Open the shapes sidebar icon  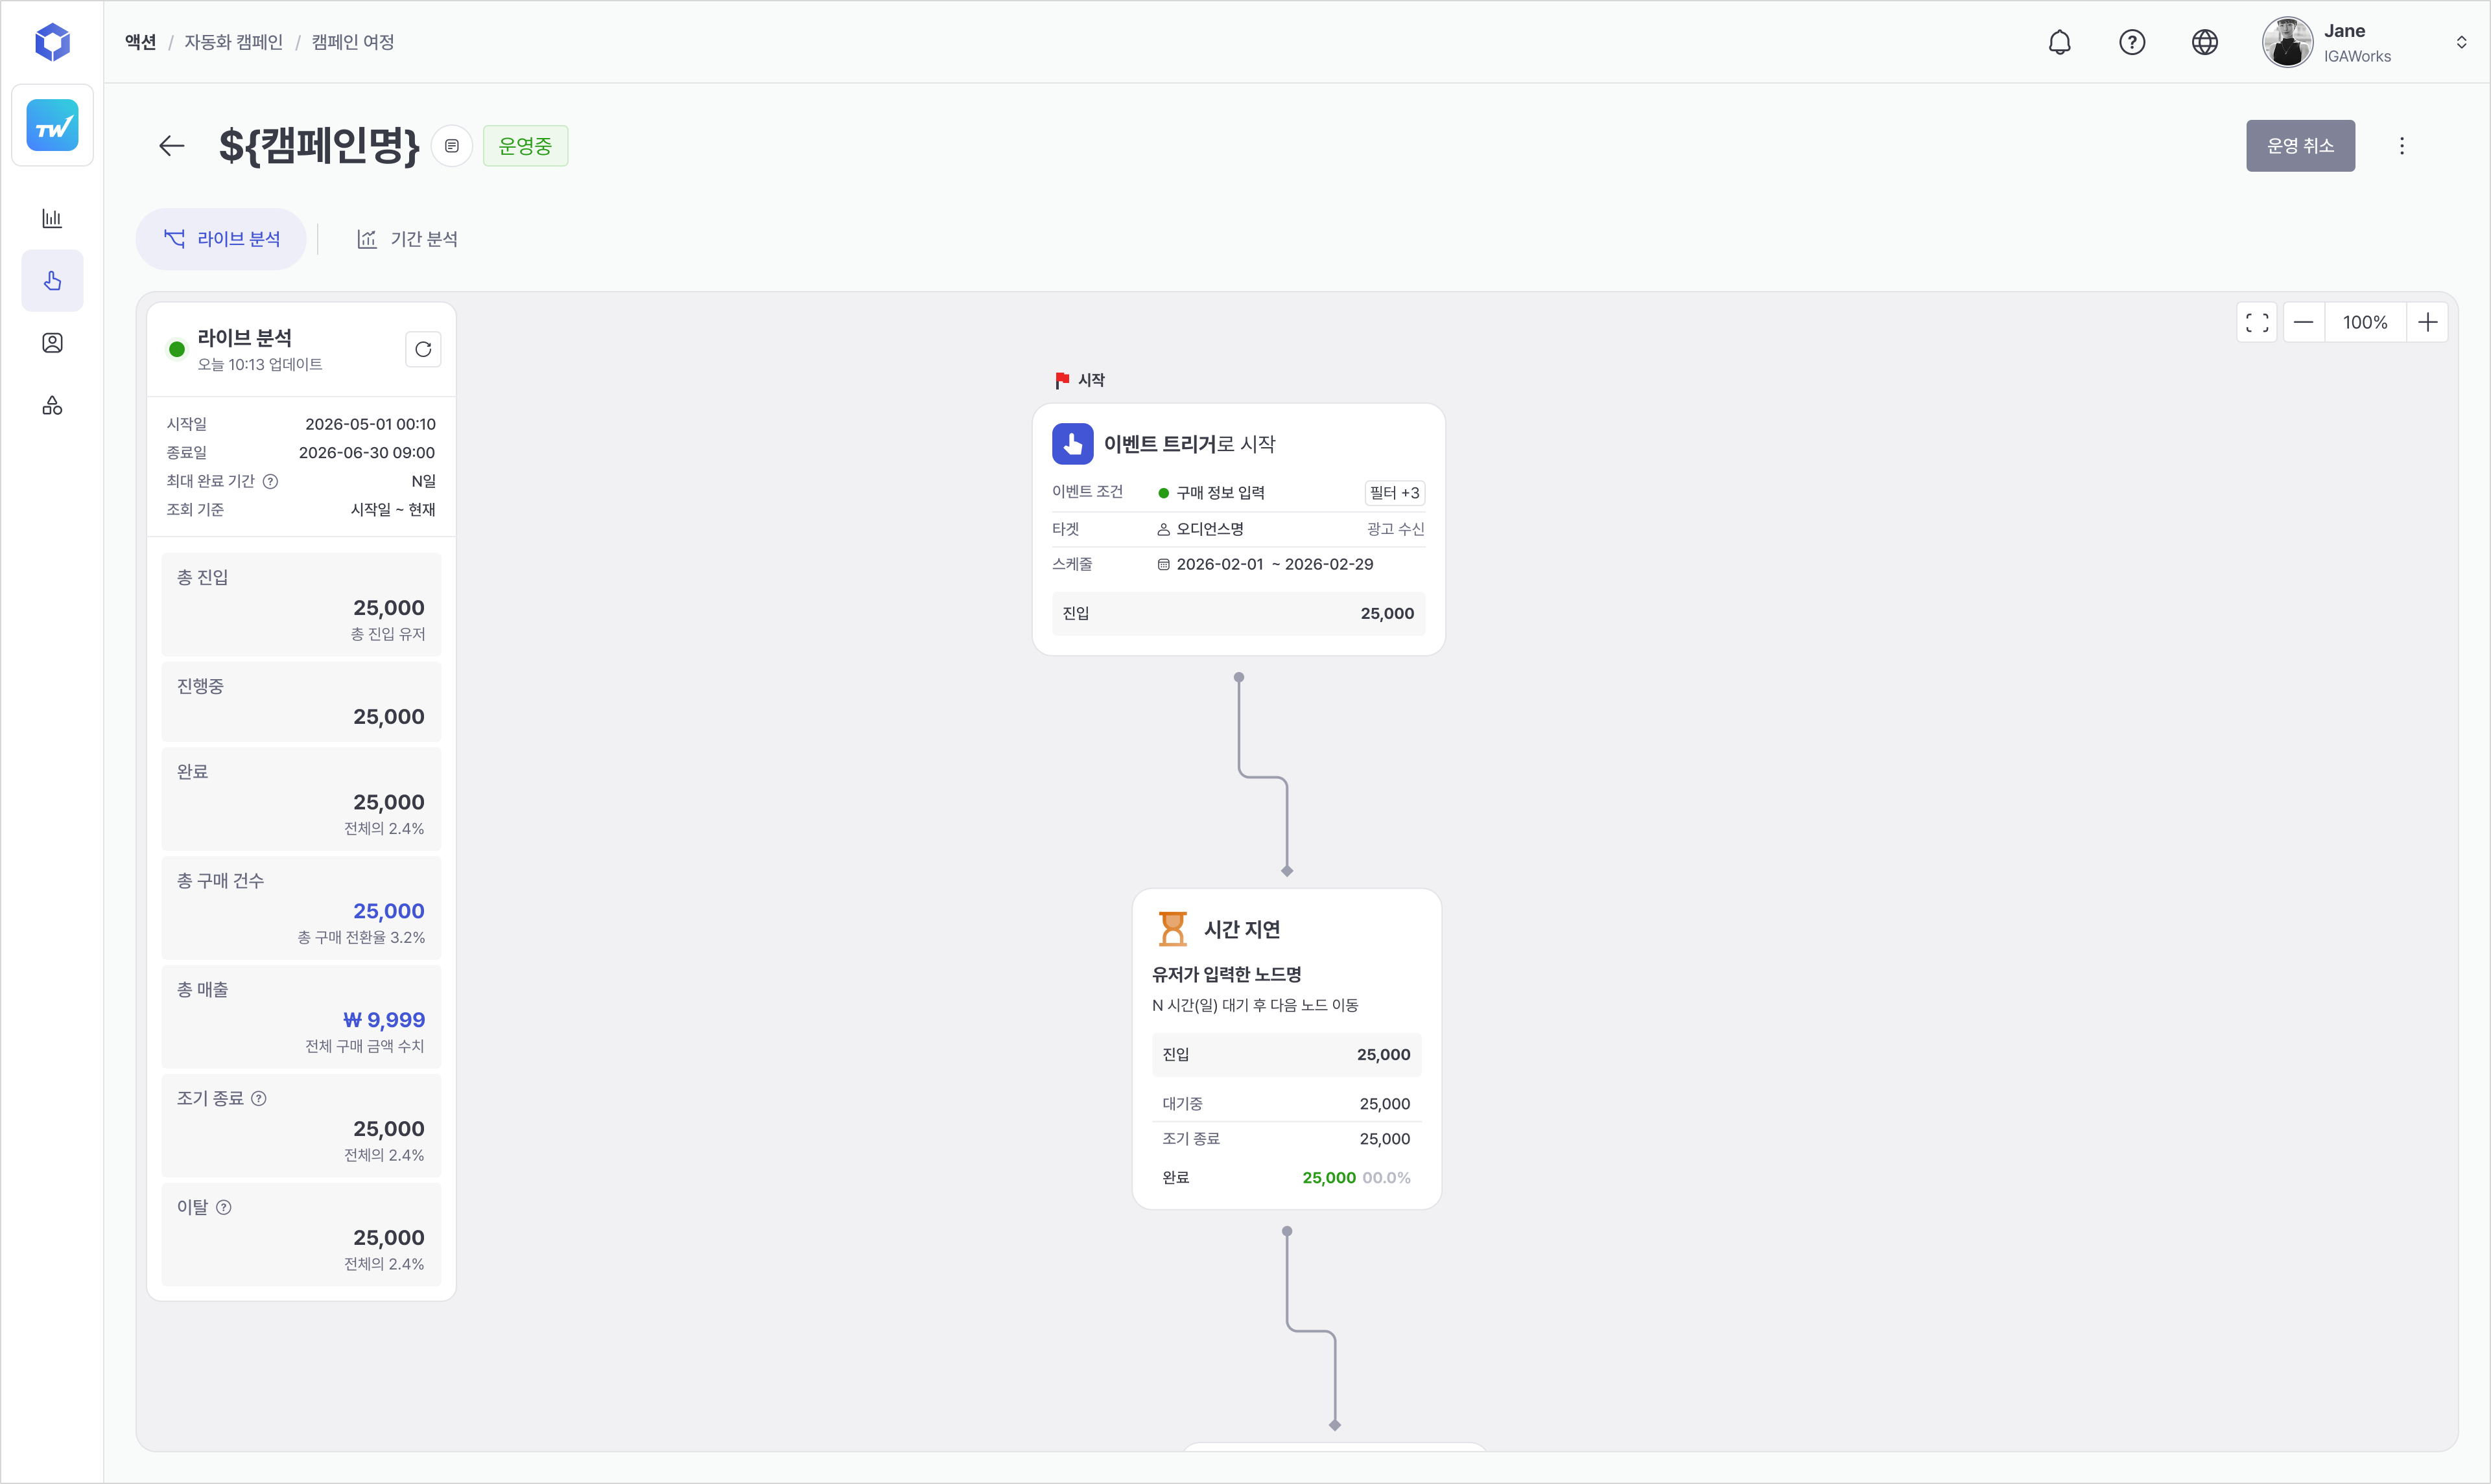pos(52,405)
